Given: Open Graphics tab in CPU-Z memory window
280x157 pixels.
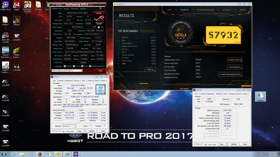Looking at the screenshot, I should (x=232, y=94).
